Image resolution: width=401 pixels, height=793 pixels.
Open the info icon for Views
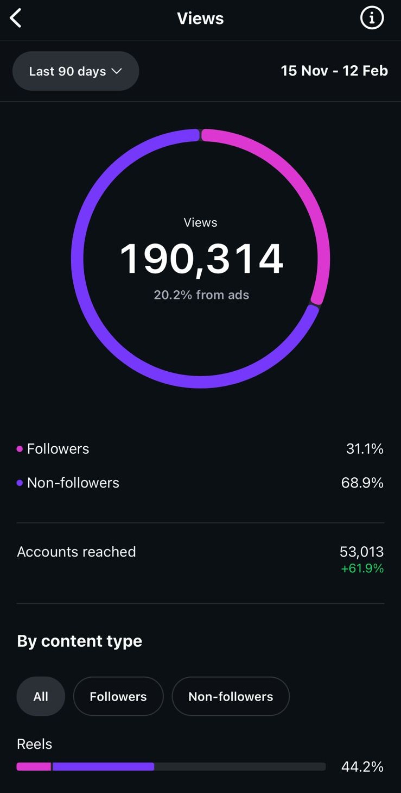coord(372,18)
